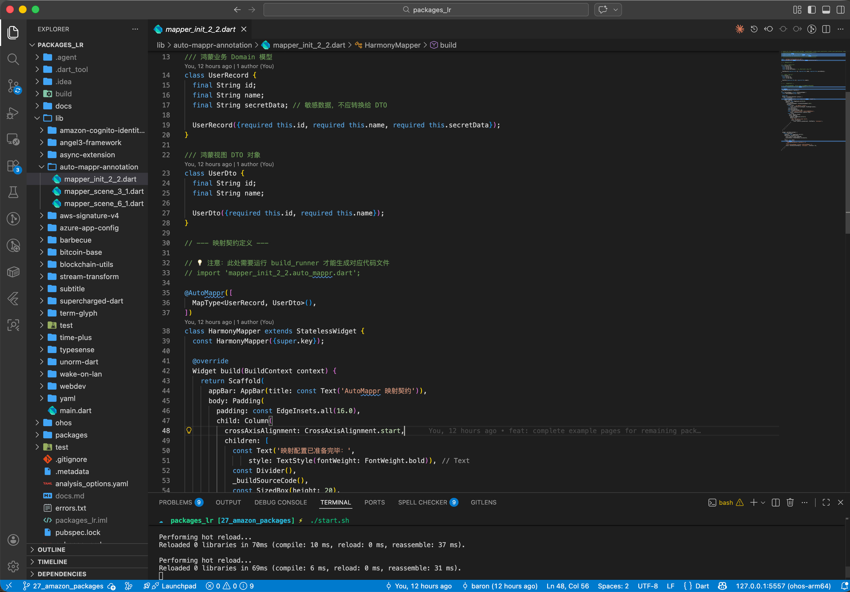Image resolution: width=850 pixels, height=592 pixels.
Task: Open Remote Explorer view in activity bar
Action: 13,140
